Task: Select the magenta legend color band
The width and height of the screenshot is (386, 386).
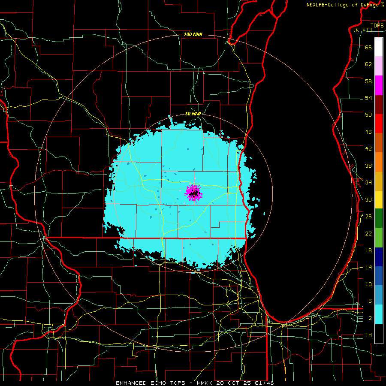Action: [379, 85]
